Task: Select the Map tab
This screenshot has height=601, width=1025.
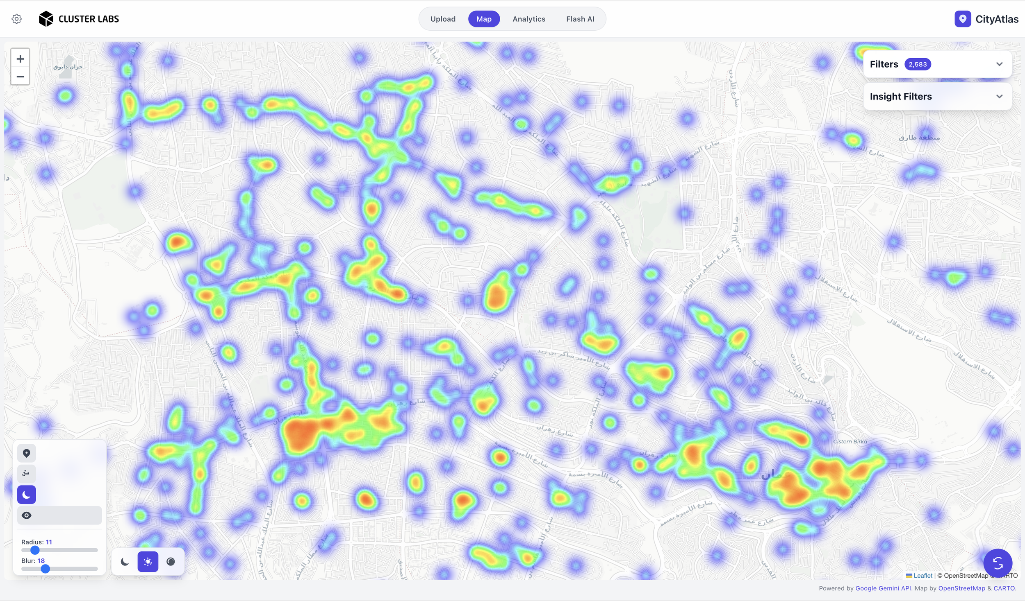Action: (484, 19)
